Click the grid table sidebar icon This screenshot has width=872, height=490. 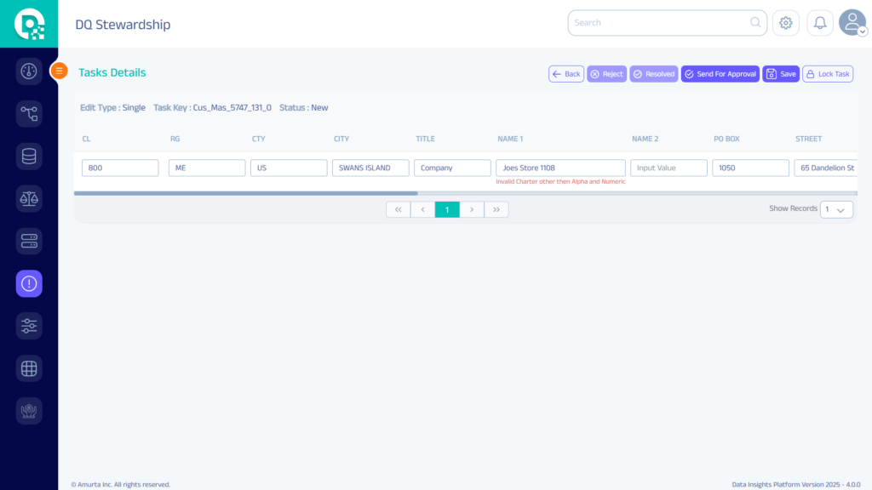tap(29, 368)
